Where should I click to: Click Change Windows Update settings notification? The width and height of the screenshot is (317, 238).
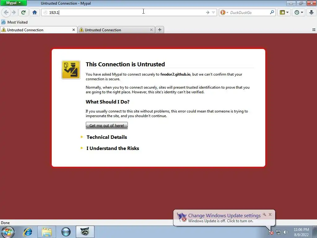point(224,216)
